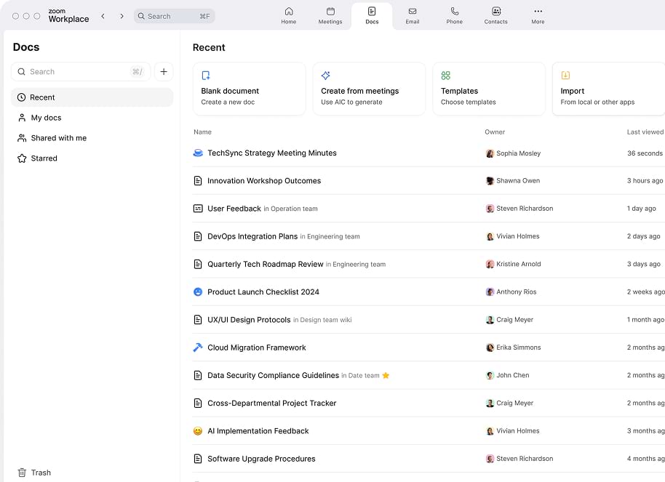This screenshot has height=482, width=665.
Task: Switch to the Home tab
Action: pyautogui.click(x=289, y=15)
